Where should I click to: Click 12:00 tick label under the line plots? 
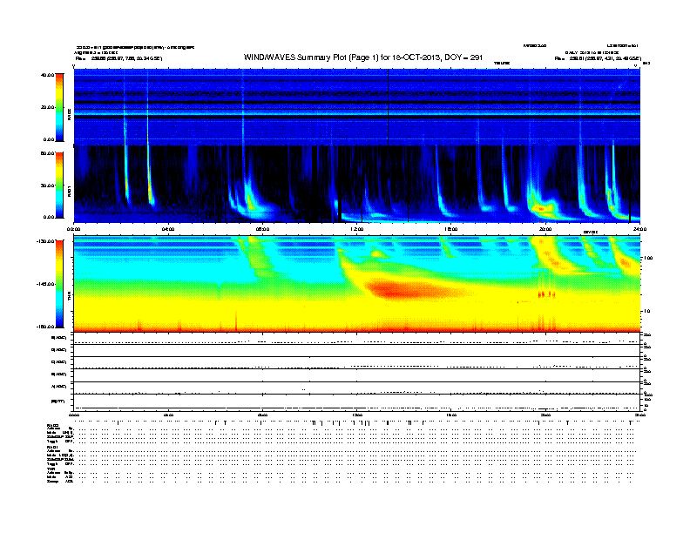(x=356, y=415)
